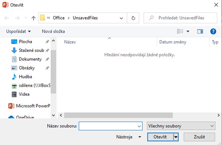Expand Otevřít button options arrow
This screenshot has height=145, width=222.
(x=176, y=137)
